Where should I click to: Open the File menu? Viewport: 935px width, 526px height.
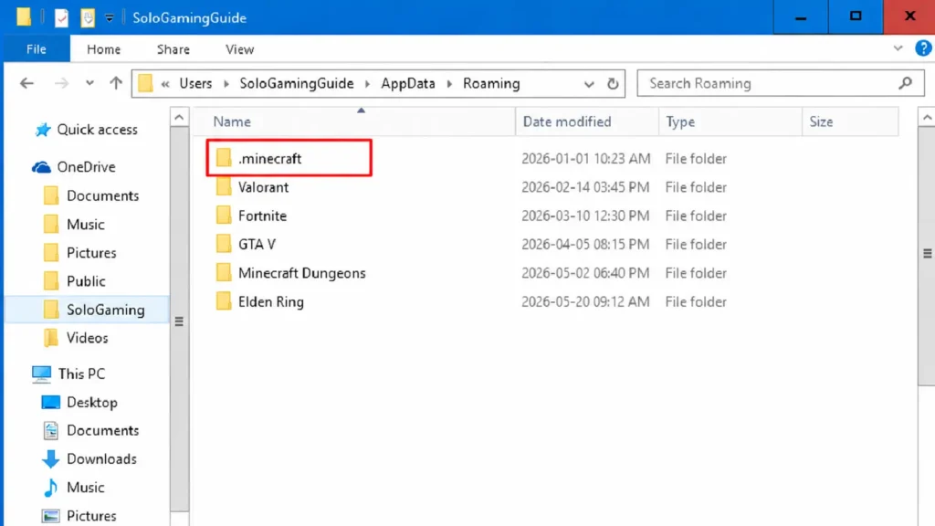[37, 49]
